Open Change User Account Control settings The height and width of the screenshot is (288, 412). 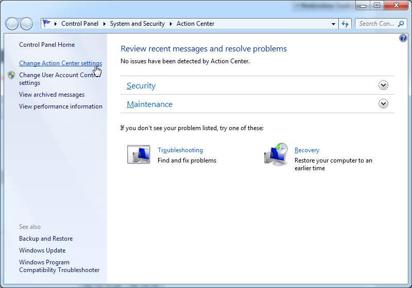click(x=59, y=79)
